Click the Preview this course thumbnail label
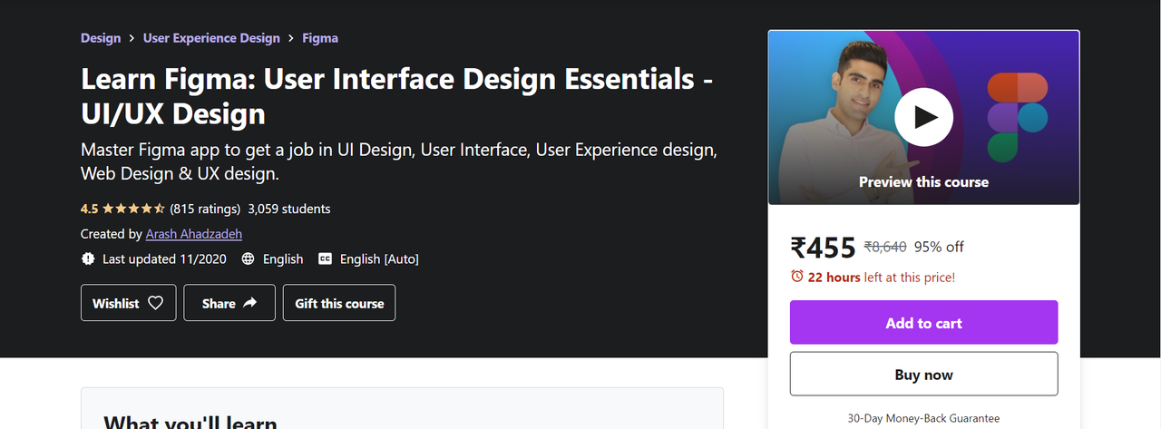The image size is (1161, 429). tap(923, 181)
